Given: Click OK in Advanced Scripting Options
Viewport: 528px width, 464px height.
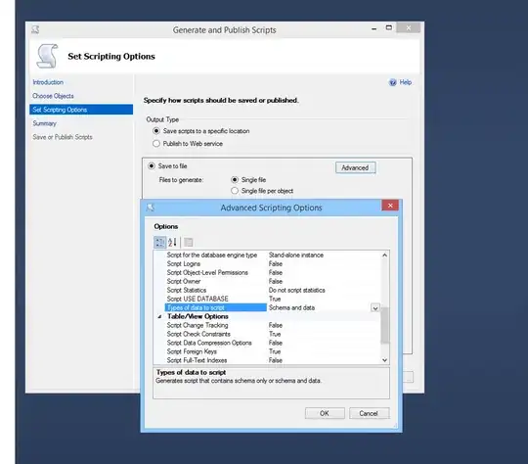Looking at the screenshot, I should click(325, 413).
